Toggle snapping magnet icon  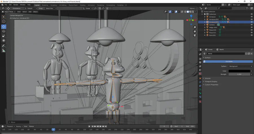tap(100, 8)
